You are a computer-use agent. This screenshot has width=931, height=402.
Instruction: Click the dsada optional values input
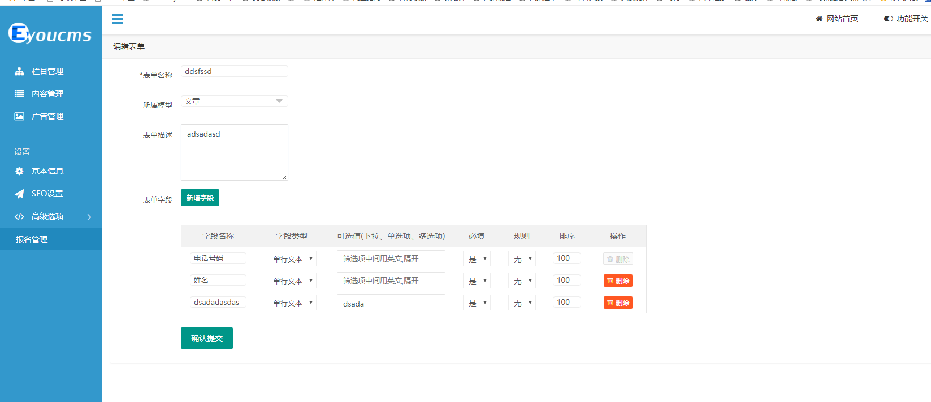391,303
